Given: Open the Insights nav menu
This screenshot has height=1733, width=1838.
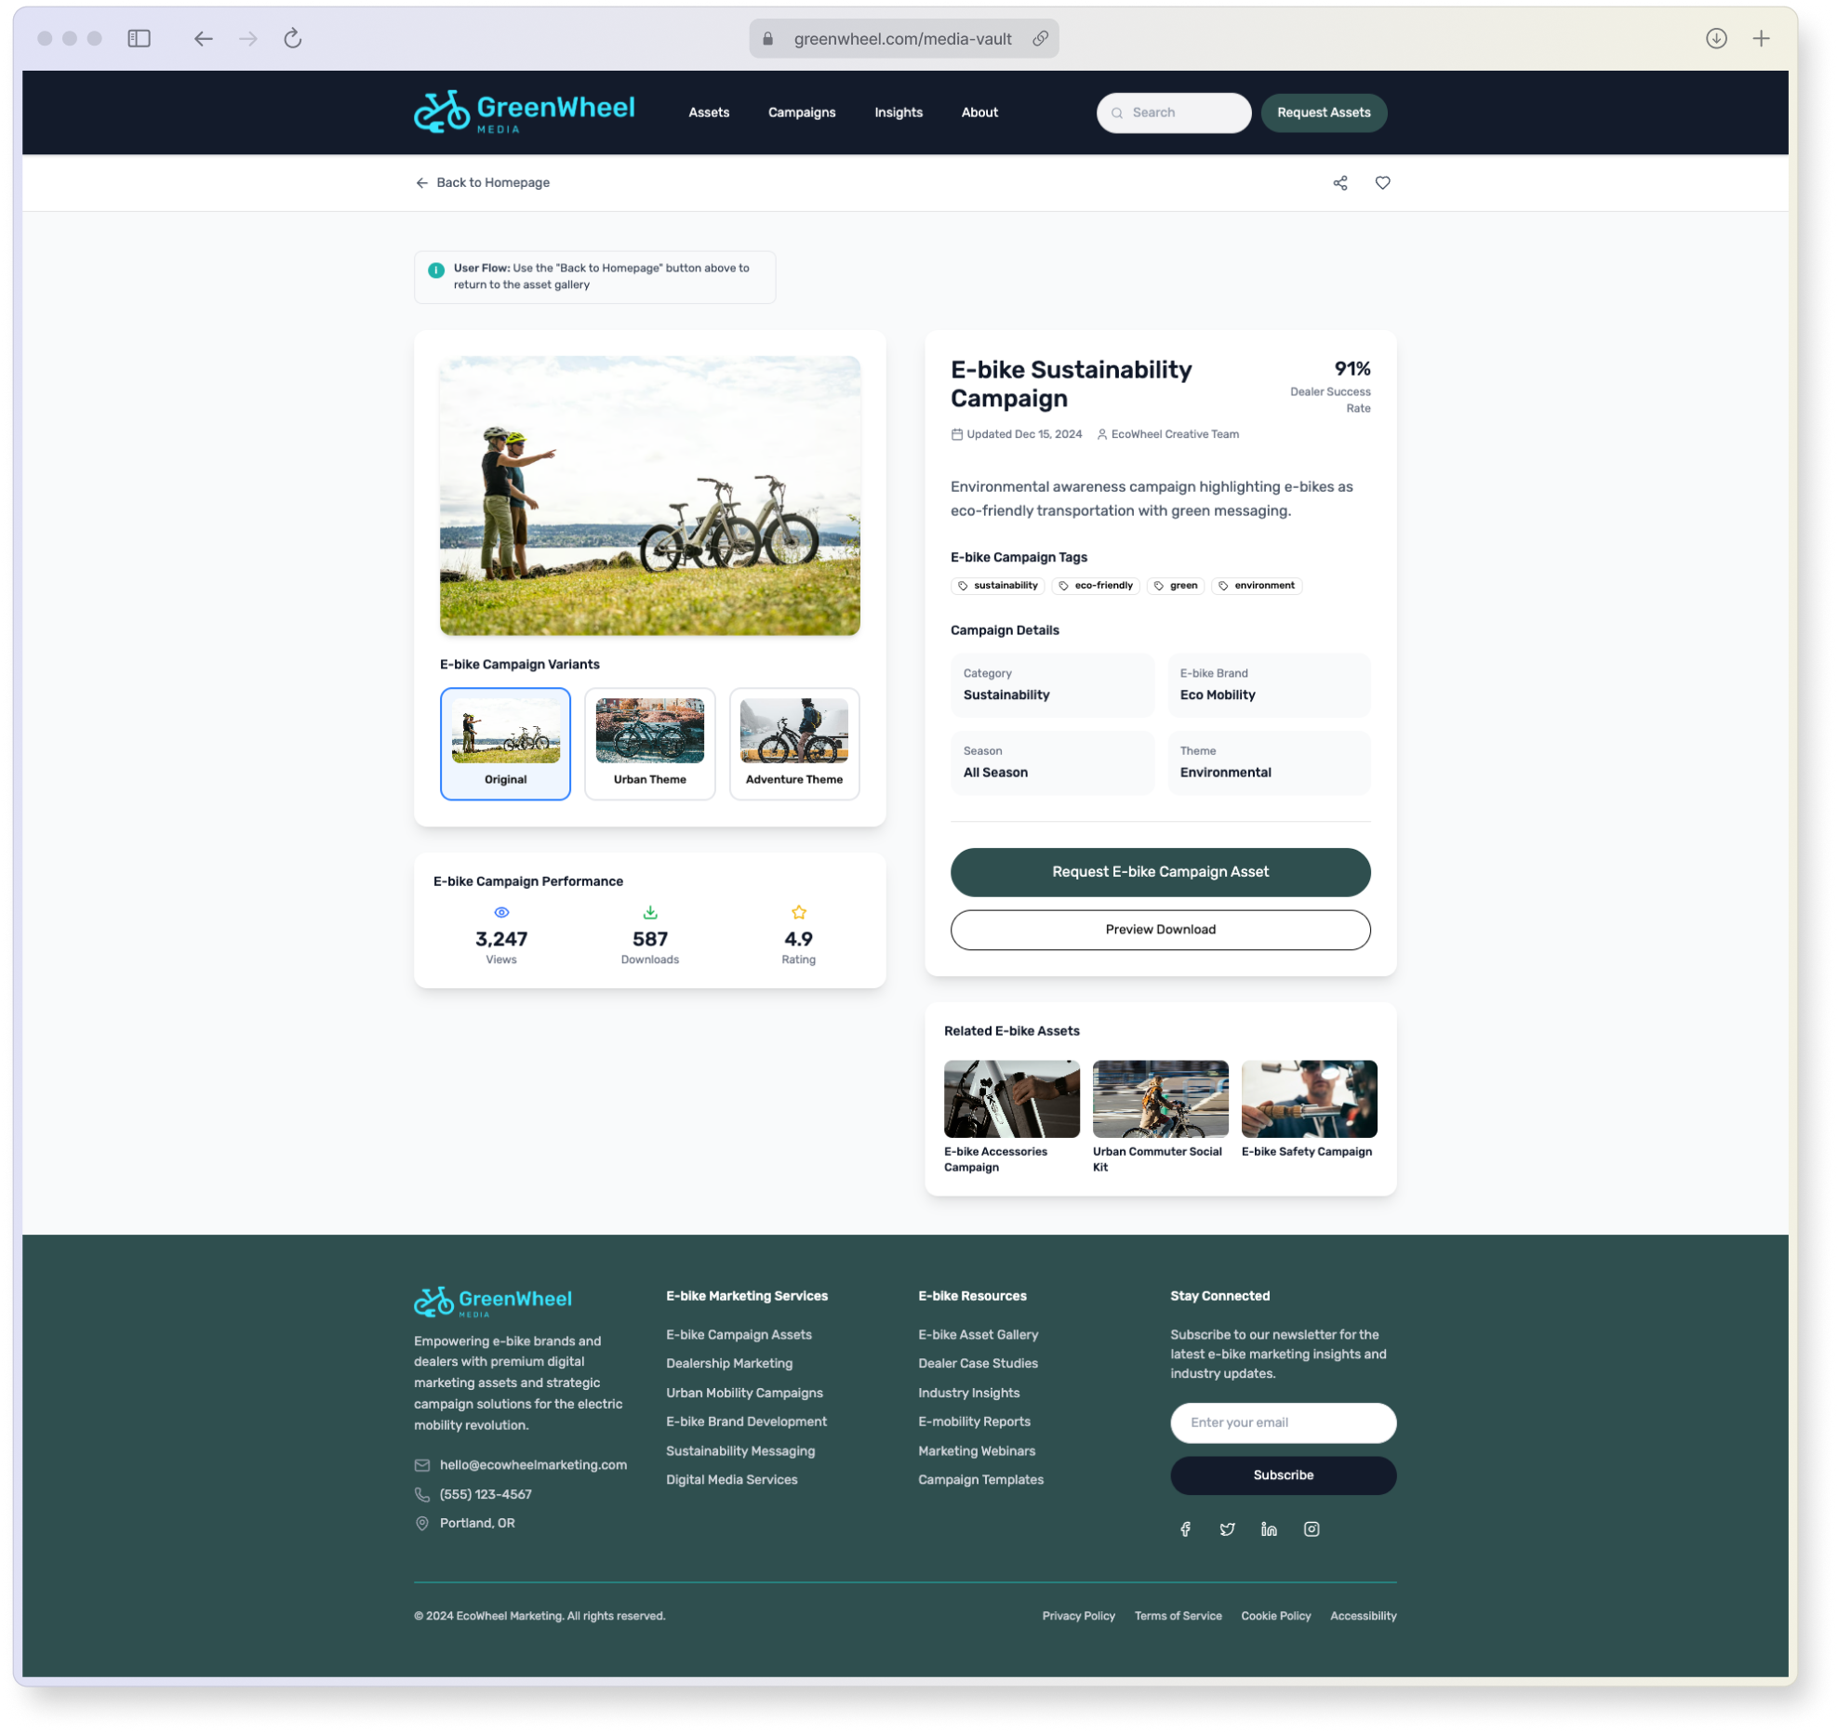Looking at the screenshot, I should pos(898,112).
